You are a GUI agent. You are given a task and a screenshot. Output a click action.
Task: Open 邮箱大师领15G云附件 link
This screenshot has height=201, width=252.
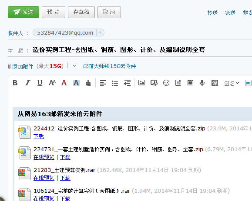click(109, 66)
